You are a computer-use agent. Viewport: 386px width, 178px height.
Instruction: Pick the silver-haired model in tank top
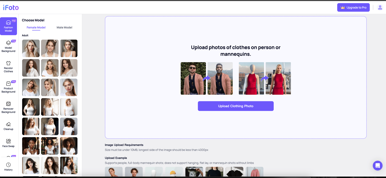pyautogui.click(x=69, y=48)
